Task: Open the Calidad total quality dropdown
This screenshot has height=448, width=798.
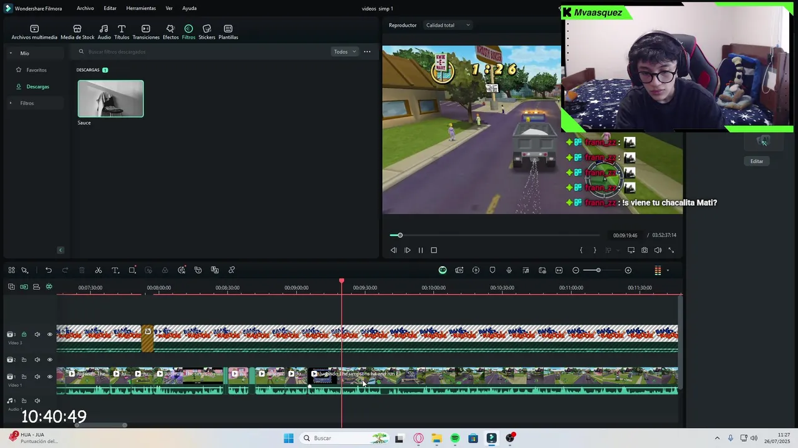Action: (x=448, y=26)
